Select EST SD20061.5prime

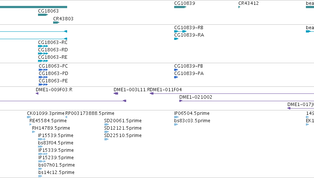pos(123,121)
